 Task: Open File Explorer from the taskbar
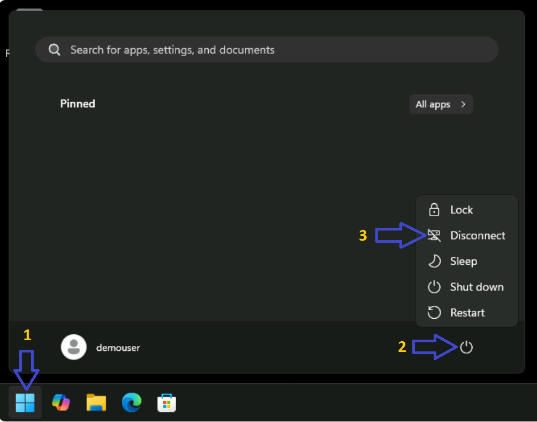click(x=96, y=403)
